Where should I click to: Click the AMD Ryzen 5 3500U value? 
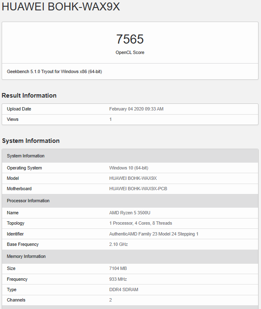pos(130,213)
